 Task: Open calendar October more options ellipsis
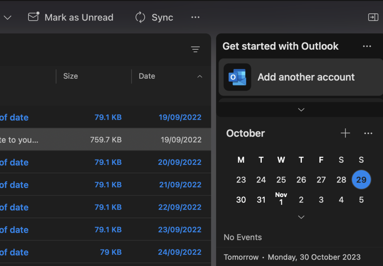click(x=368, y=134)
